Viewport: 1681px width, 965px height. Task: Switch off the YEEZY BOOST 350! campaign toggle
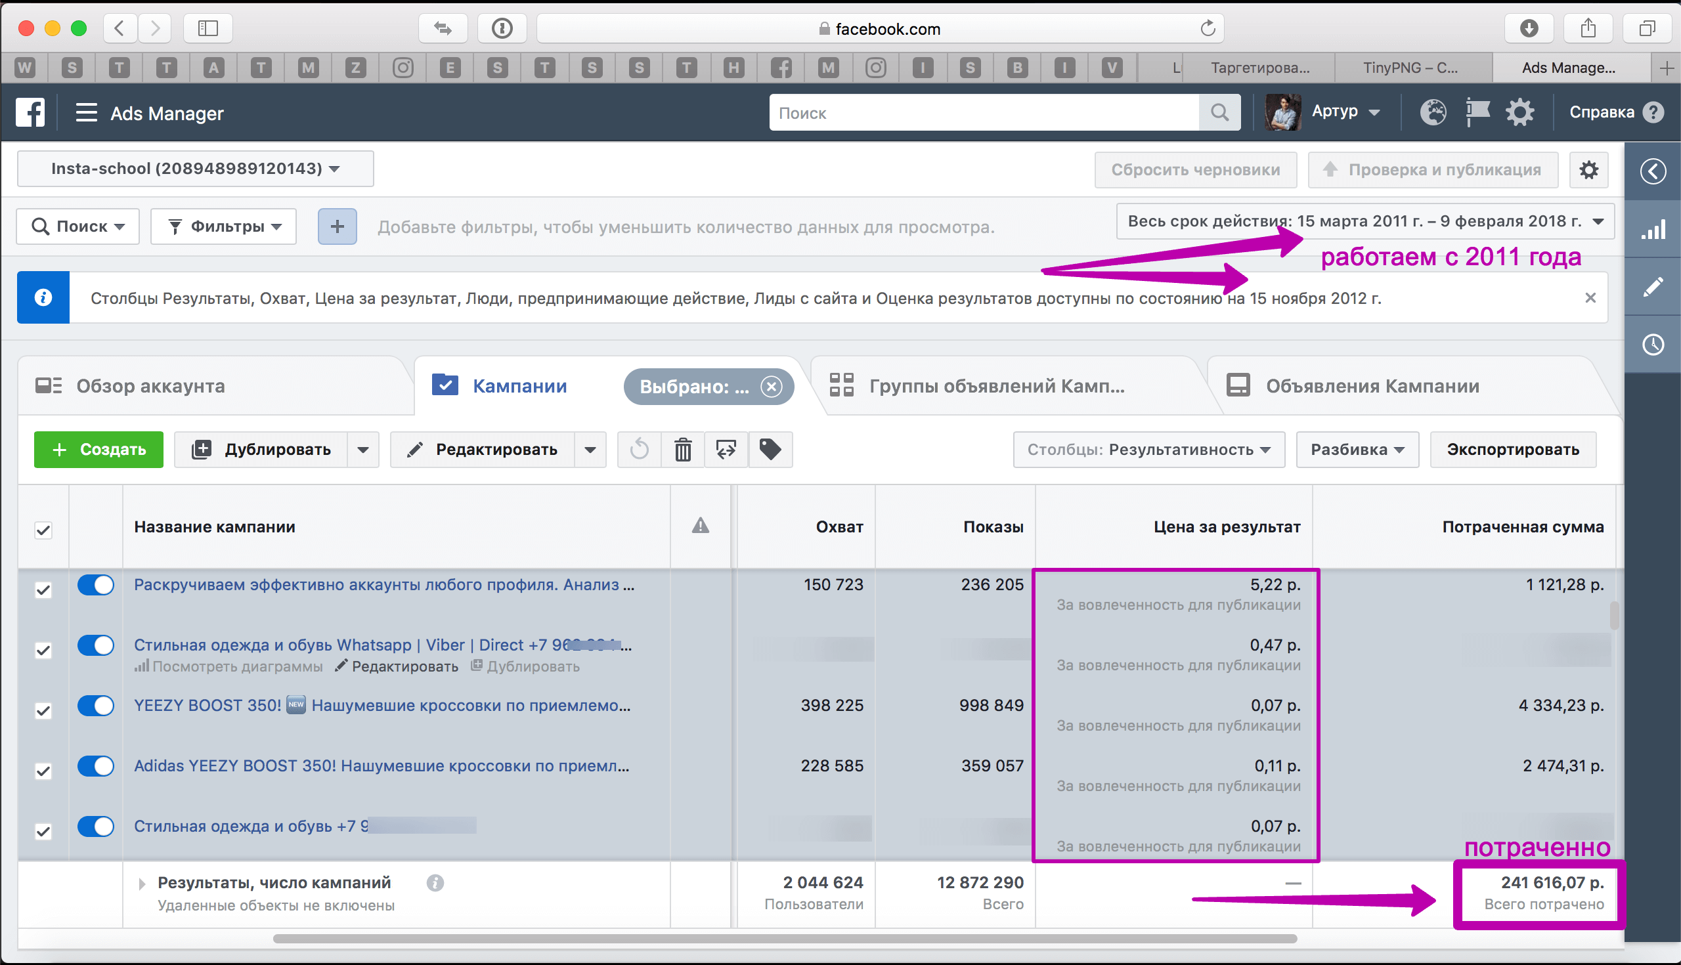tap(95, 705)
